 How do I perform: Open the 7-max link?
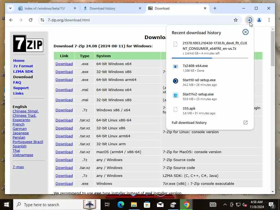pyautogui.click(x=18, y=167)
